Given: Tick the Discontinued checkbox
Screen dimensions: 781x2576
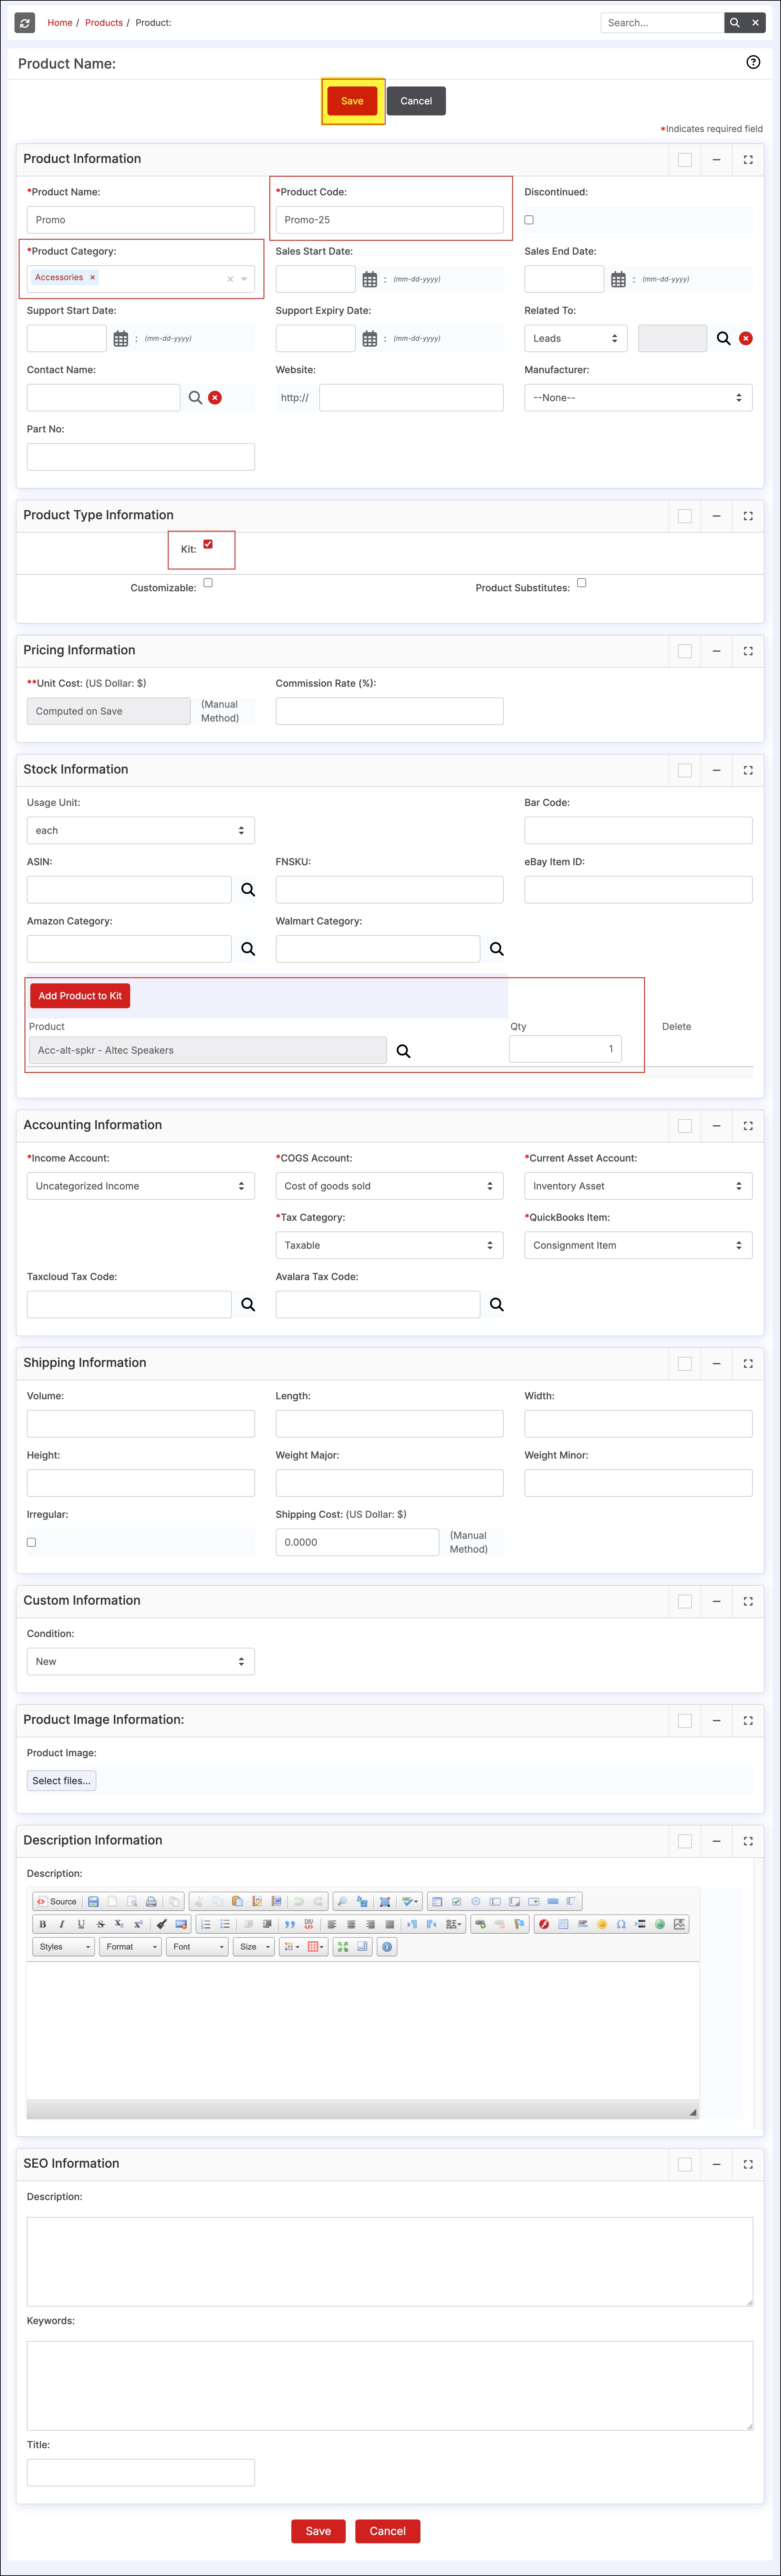Looking at the screenshot, I should 529,219.
